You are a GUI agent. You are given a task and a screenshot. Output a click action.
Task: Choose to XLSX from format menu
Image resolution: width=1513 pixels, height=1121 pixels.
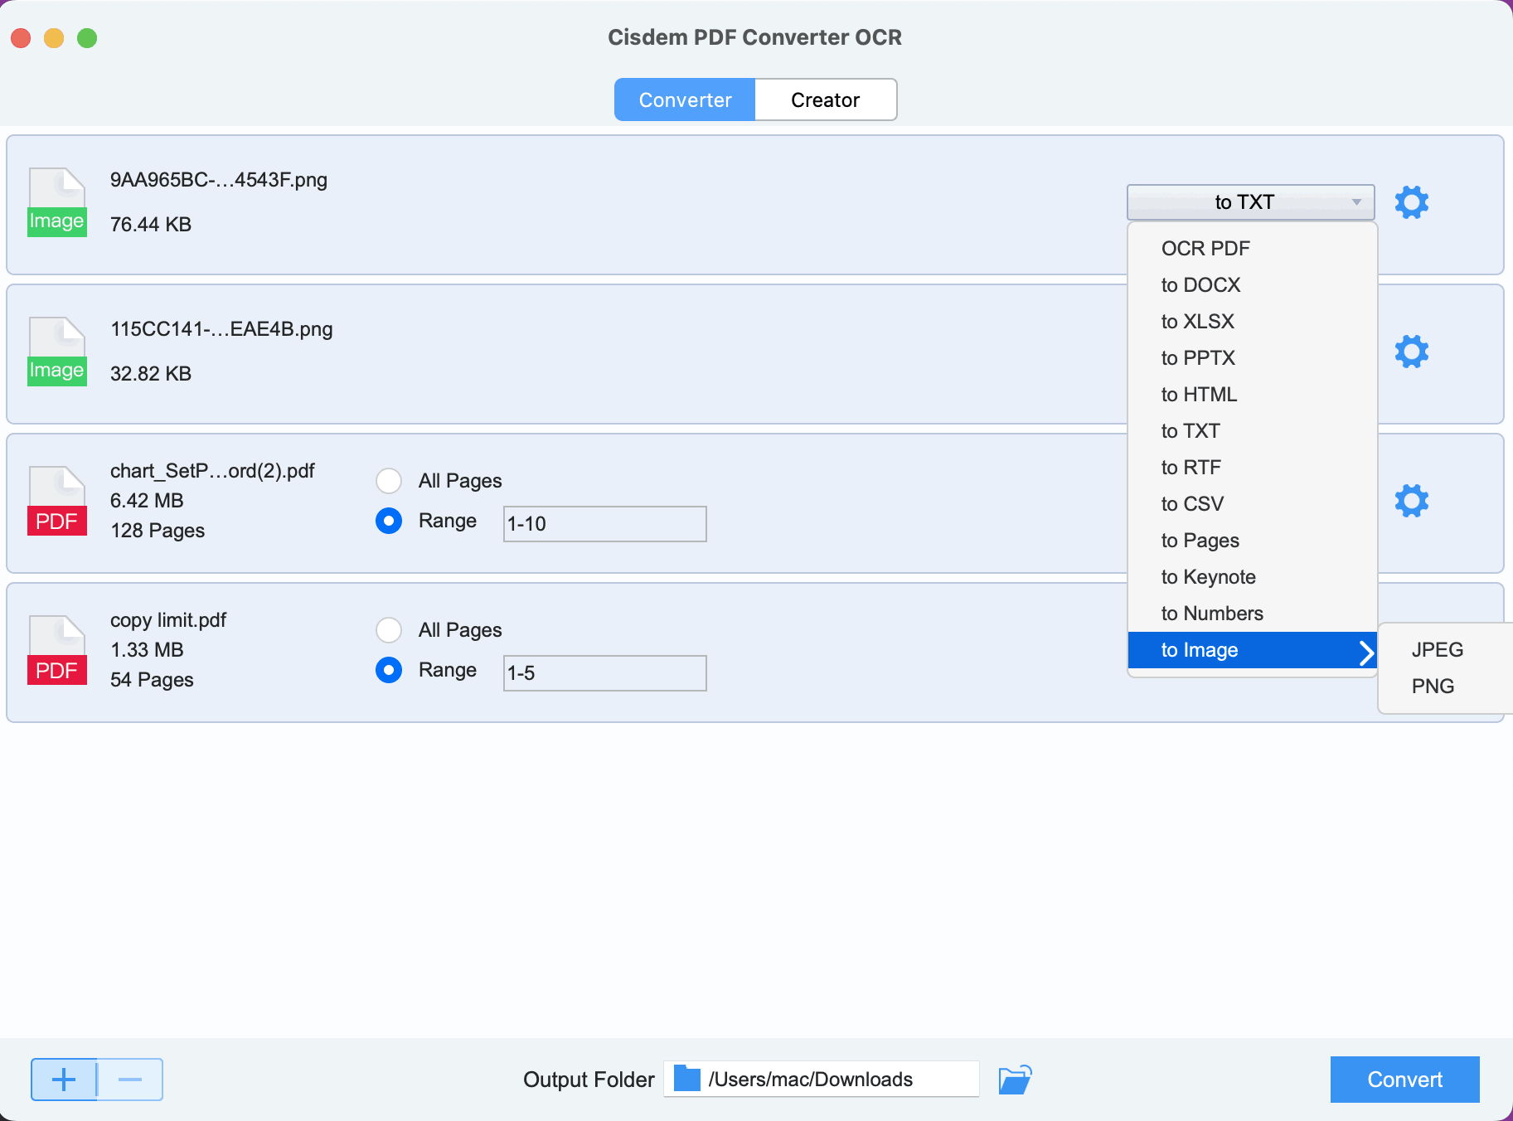[1252, 322]
